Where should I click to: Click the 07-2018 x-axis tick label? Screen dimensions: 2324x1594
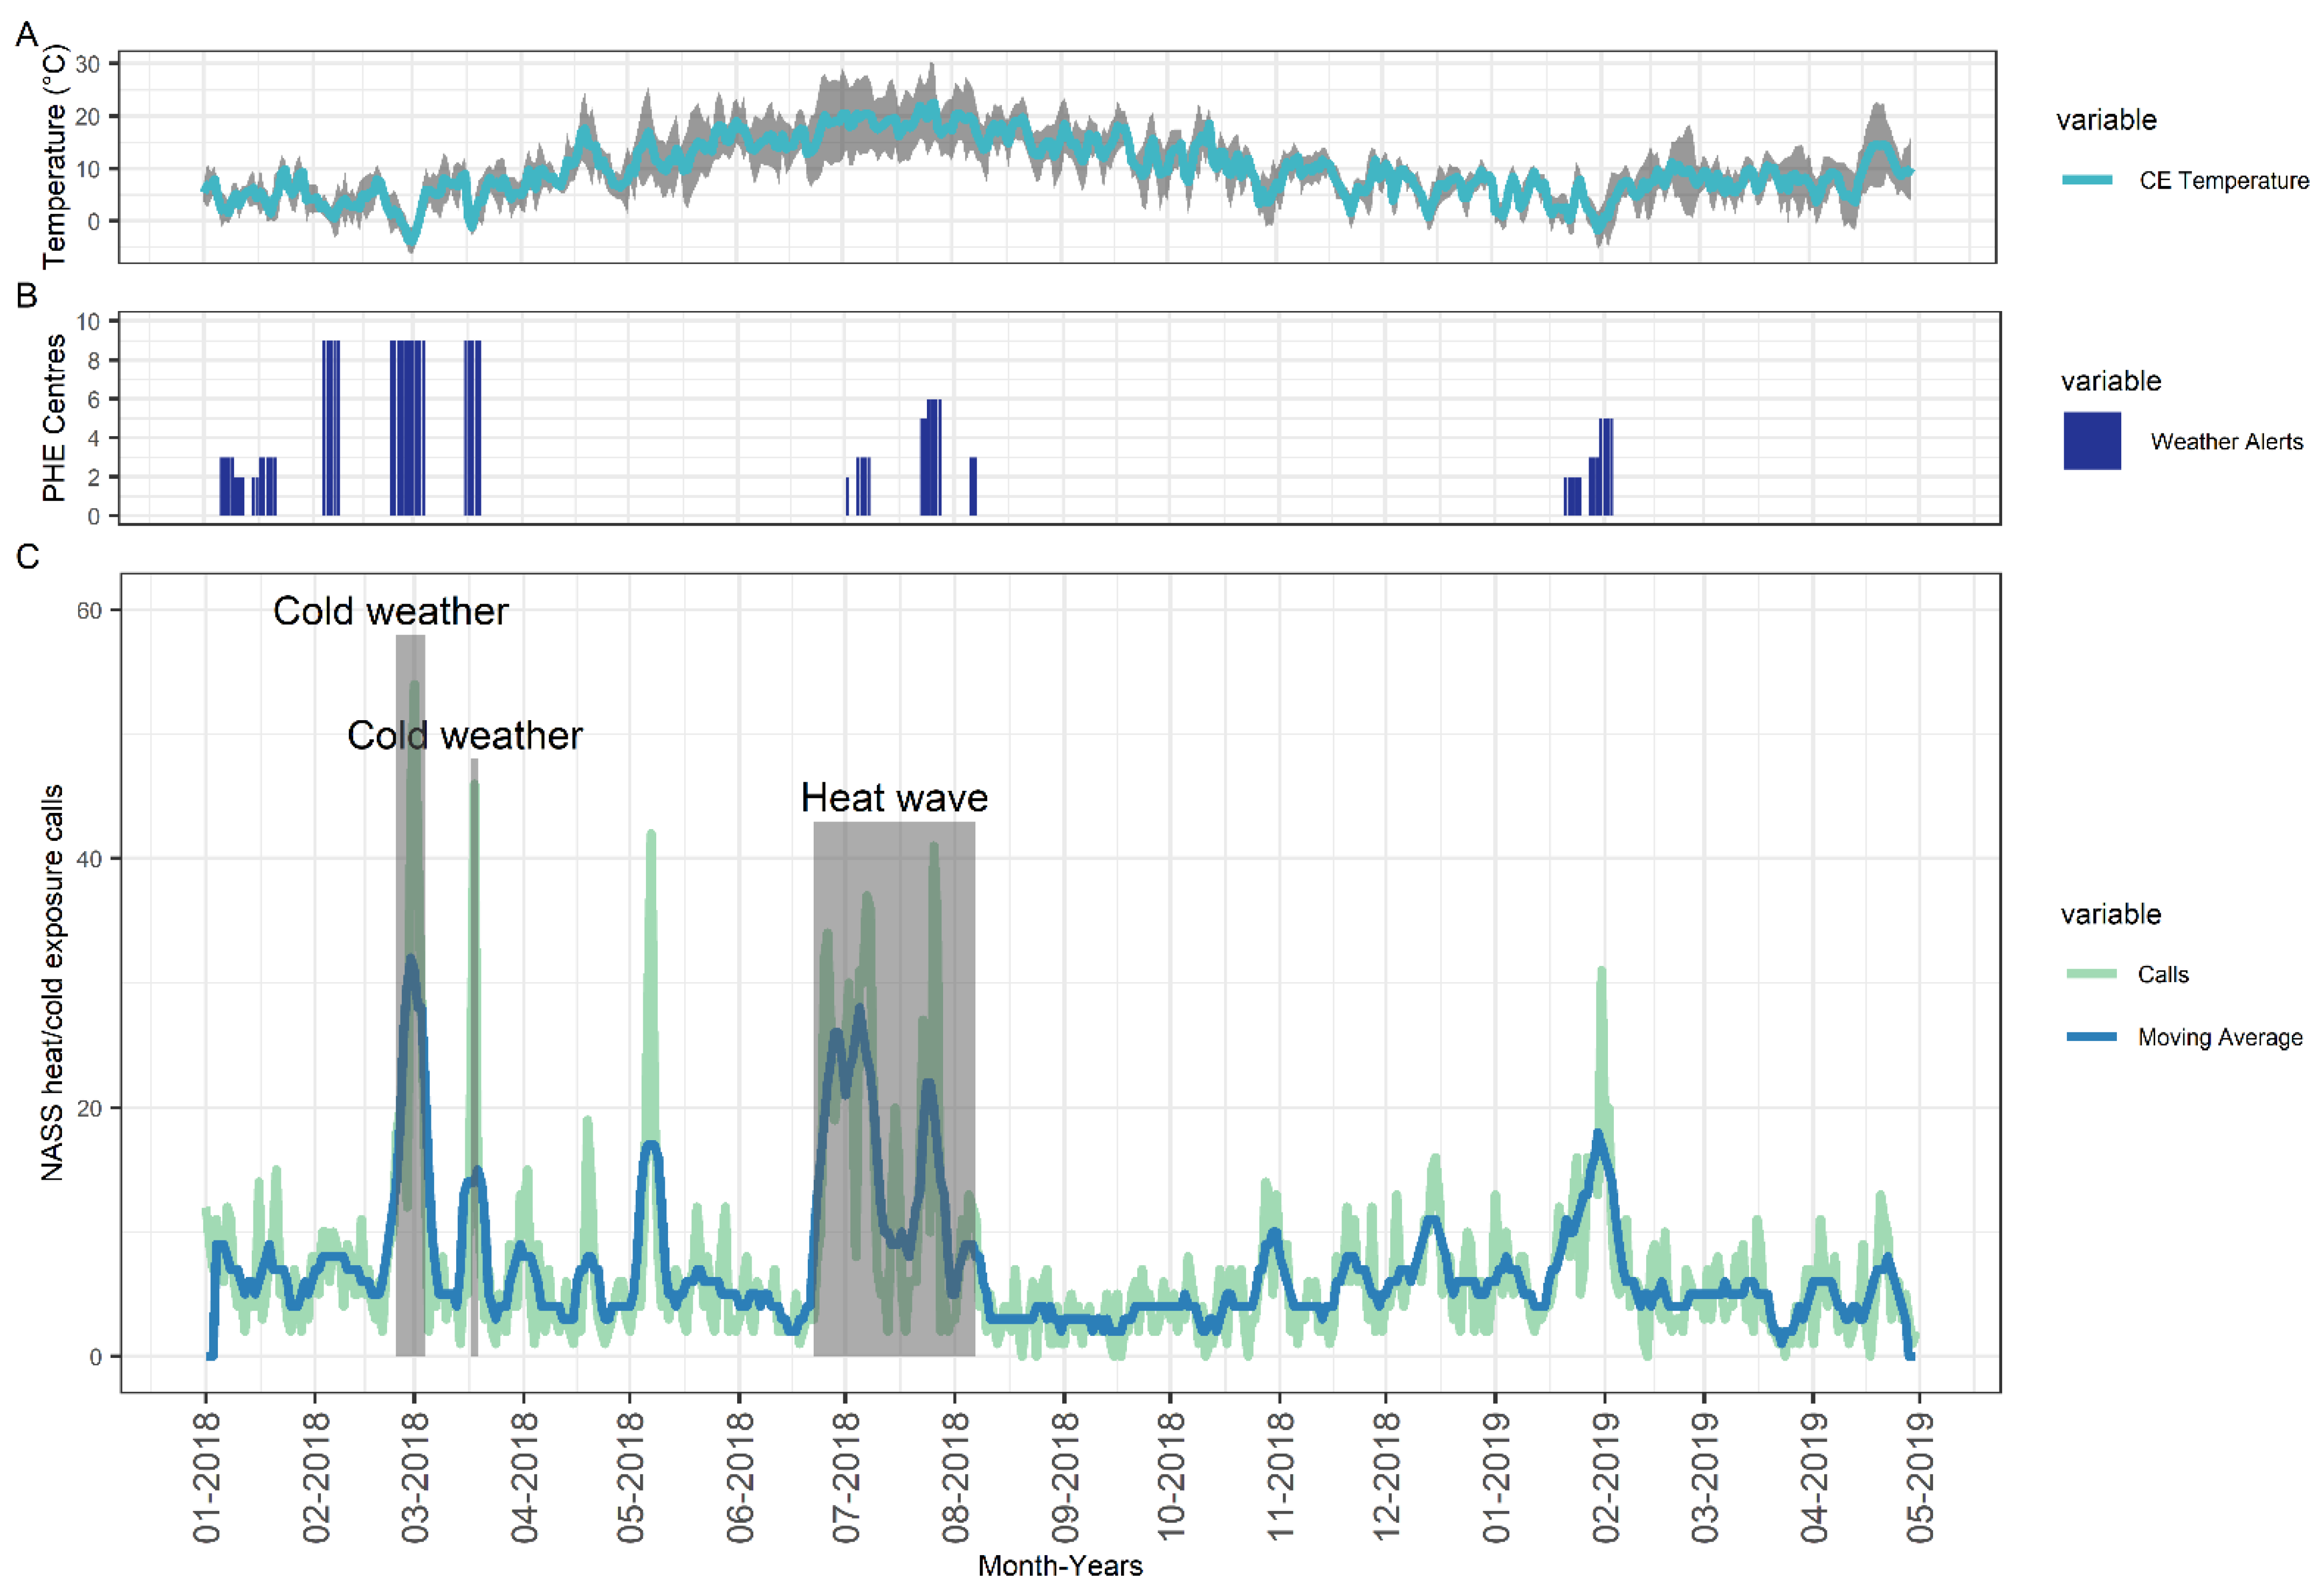(846, 1477)
